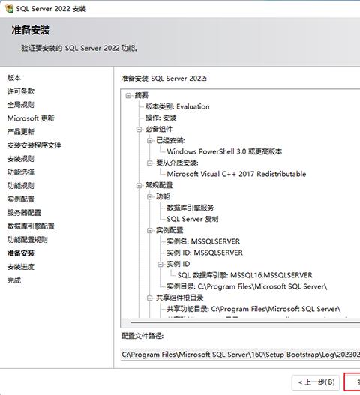Select the 许可条款 step in sidebar

coord(21,91)
